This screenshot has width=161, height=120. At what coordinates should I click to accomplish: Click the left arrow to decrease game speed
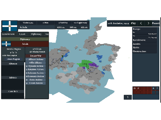point(141,23)
